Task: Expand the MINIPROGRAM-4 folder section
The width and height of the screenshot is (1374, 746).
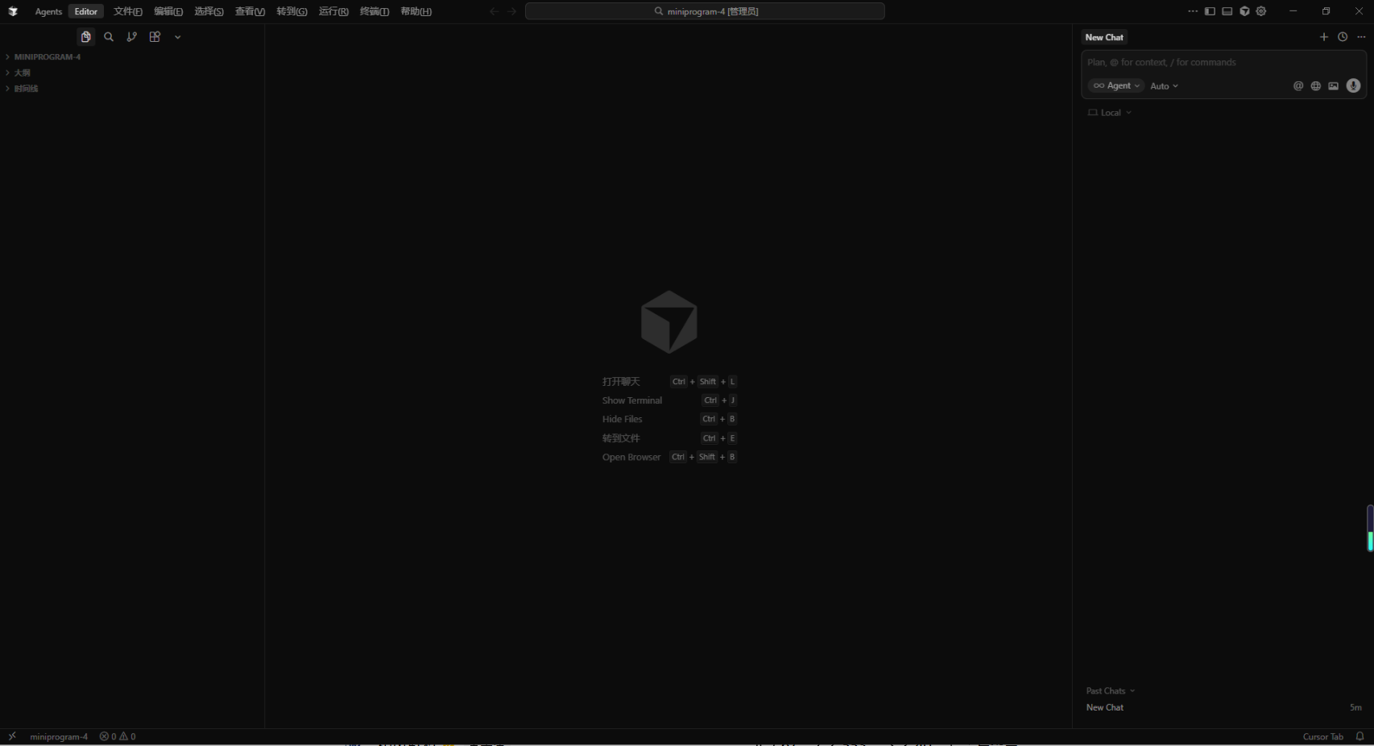Action: [47, 57]
